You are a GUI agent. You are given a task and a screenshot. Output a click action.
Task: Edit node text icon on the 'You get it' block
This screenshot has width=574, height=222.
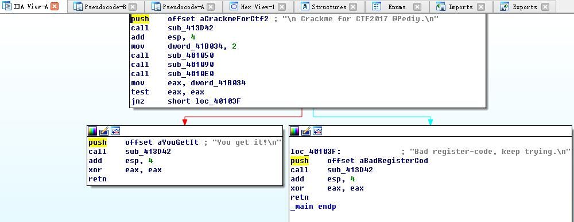point(104,130)
